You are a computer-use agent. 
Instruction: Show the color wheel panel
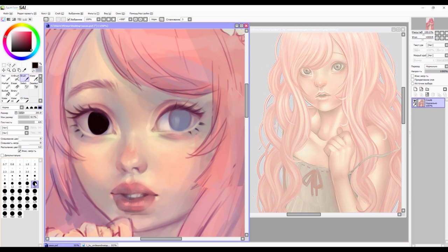click(x=3, y=19)
